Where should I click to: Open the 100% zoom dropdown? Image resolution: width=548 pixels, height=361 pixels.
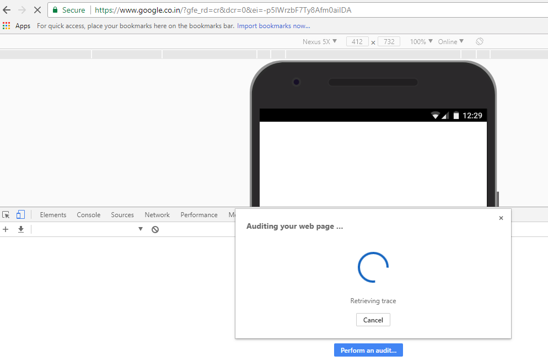[420, 41]
